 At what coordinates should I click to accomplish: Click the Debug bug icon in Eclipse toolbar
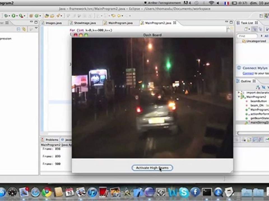coord(6,16)
